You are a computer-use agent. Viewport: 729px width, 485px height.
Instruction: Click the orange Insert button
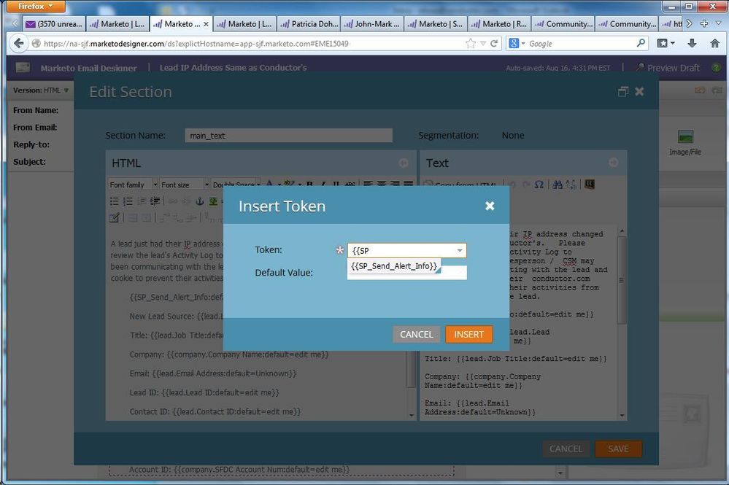click(468, 334)
